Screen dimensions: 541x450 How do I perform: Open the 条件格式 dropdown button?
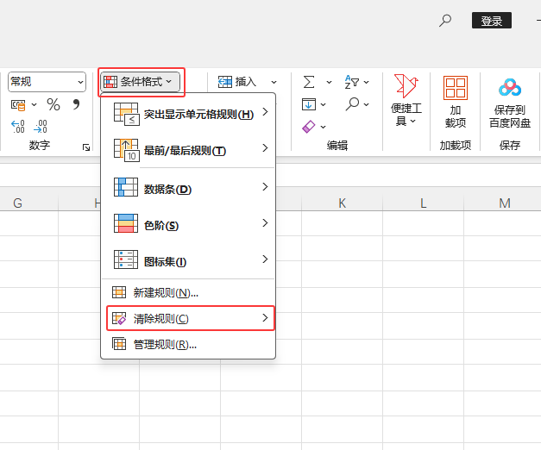point(141,82)
